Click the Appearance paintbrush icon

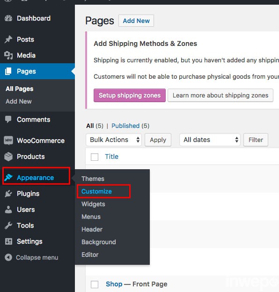point(8,178)
